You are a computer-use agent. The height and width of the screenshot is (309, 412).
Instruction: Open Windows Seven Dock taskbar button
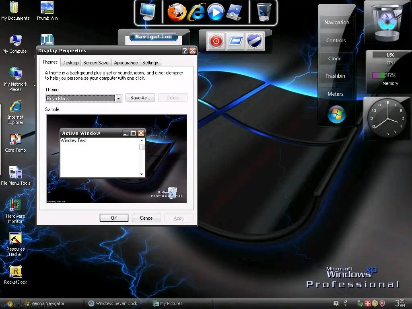[117, 303]
